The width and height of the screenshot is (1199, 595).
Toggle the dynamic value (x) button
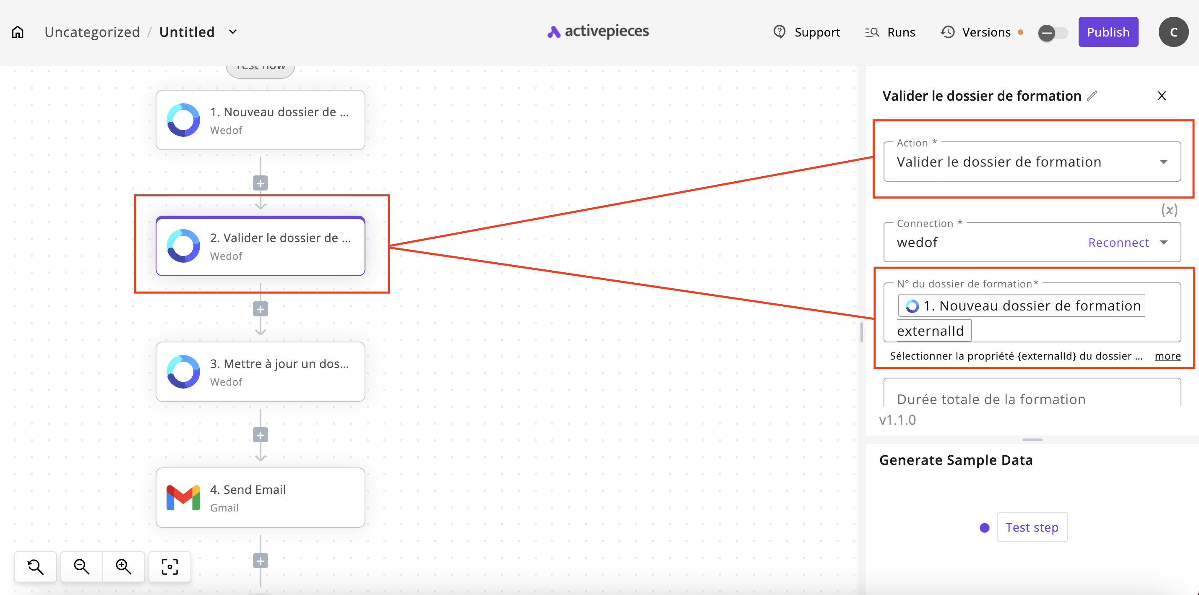[1169, 210]
